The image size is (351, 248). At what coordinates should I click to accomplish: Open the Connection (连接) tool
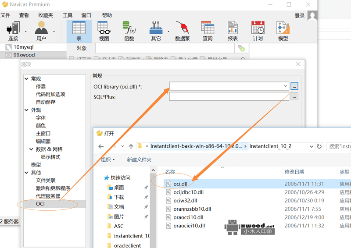13,31
